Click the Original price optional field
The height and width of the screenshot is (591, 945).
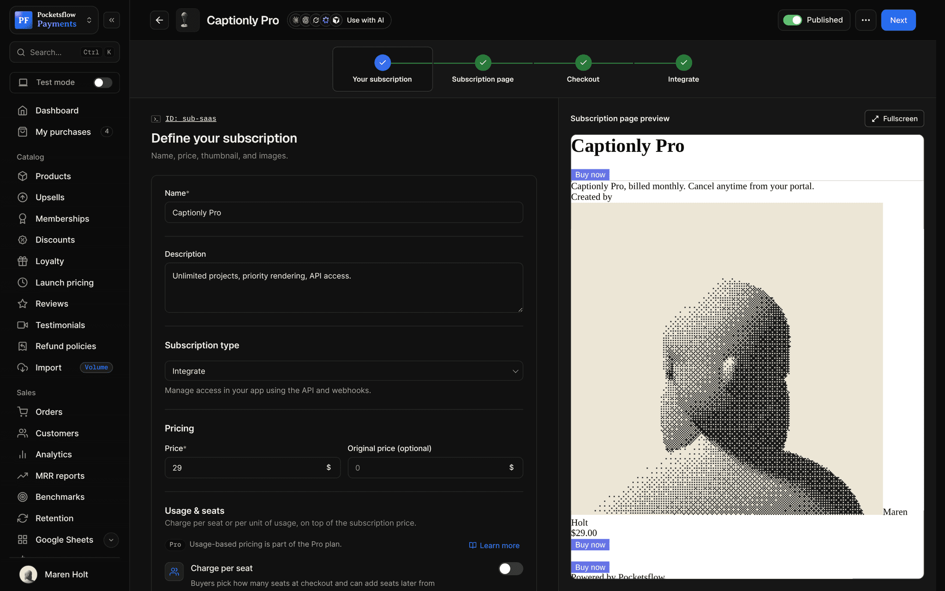(x=435, y=468)
